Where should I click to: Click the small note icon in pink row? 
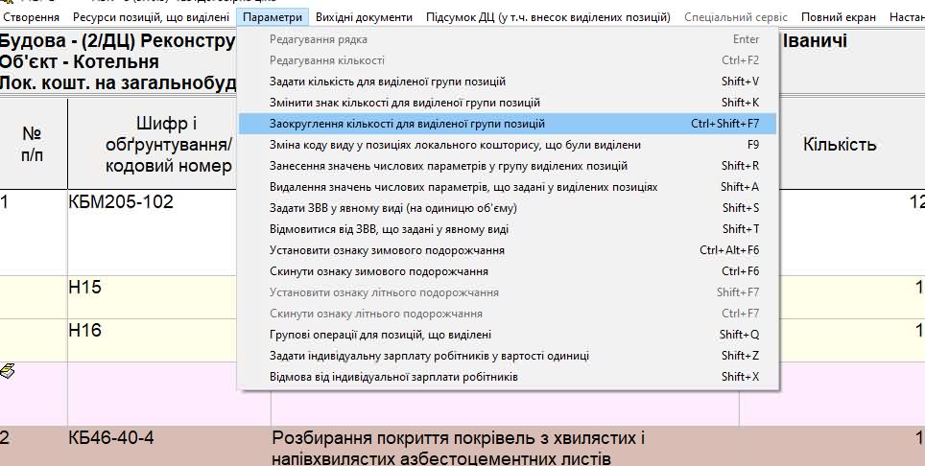click(8, 371)
